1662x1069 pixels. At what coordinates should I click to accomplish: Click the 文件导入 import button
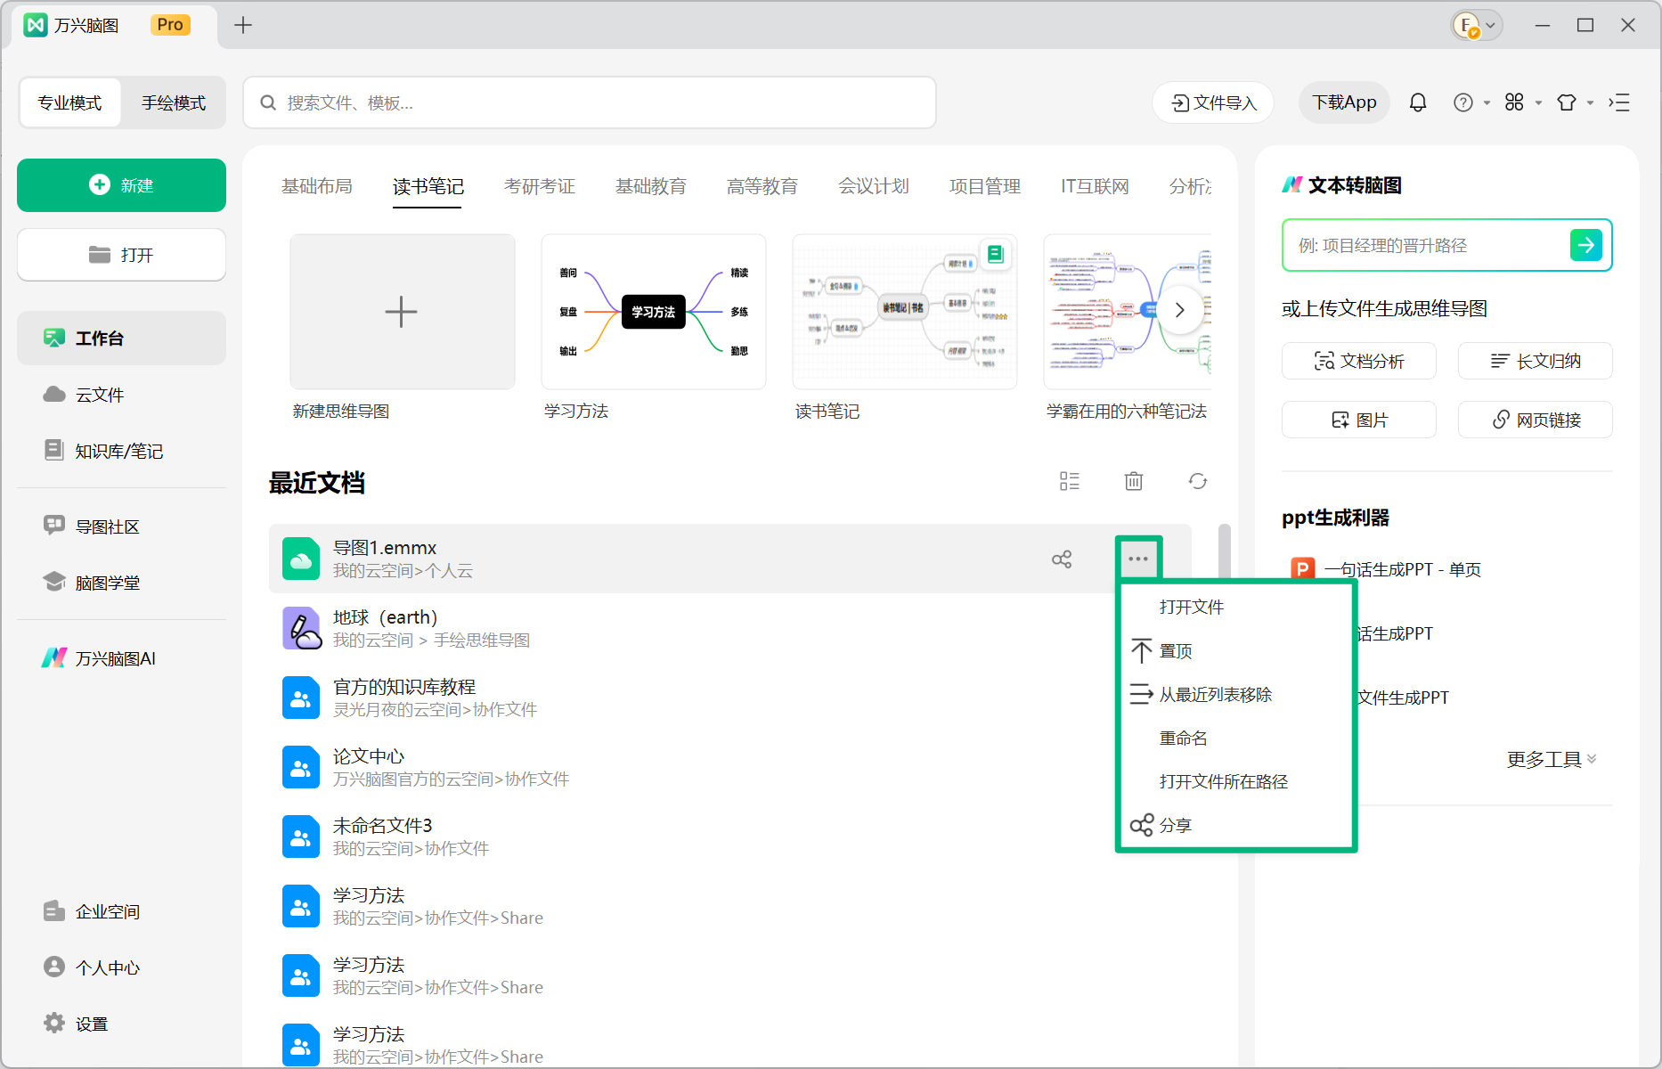point(1213,102)
